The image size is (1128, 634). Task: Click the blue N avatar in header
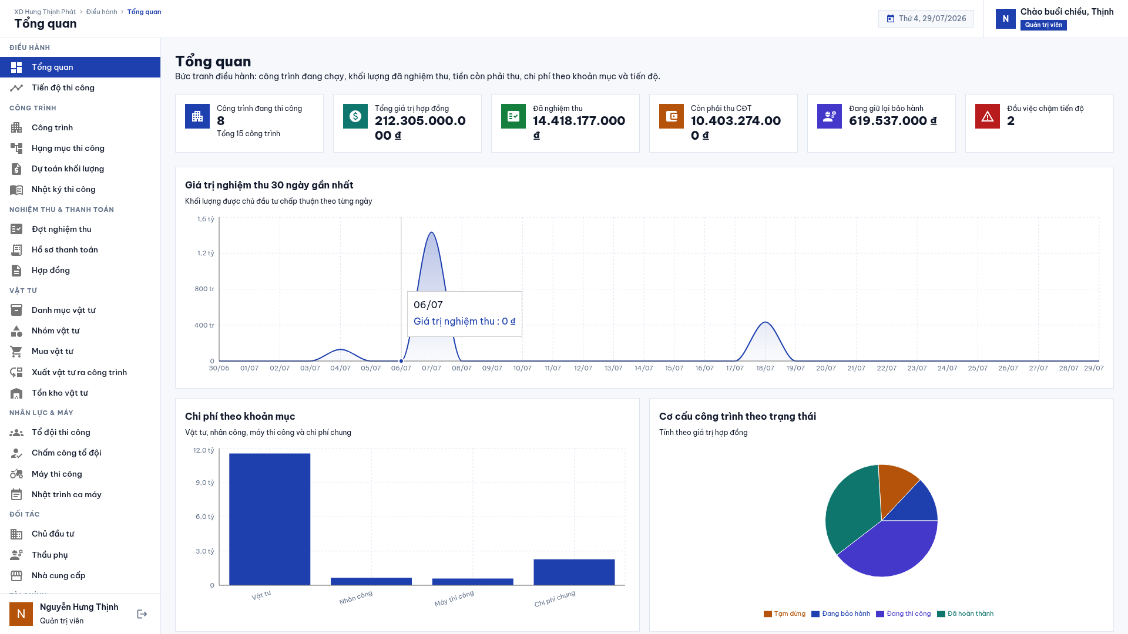(x=1006, y=19)
